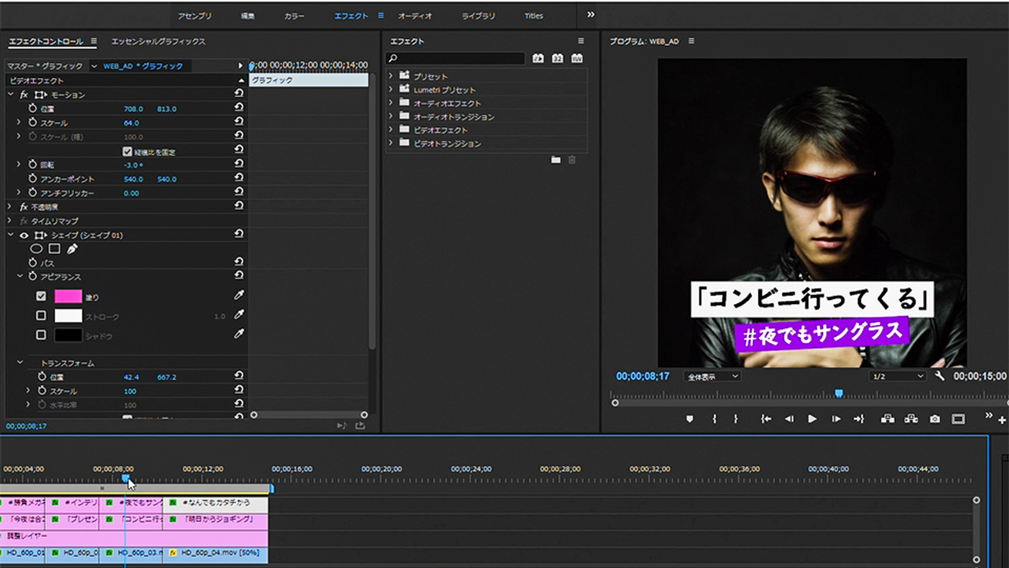Click the export frame camera icon

point(934,419)
